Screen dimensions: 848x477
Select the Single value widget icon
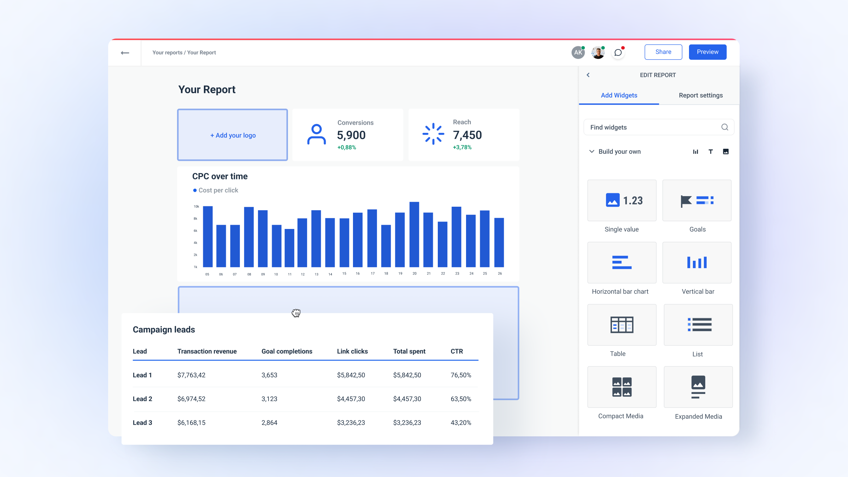pyautogui.click(x=622, y=200)
